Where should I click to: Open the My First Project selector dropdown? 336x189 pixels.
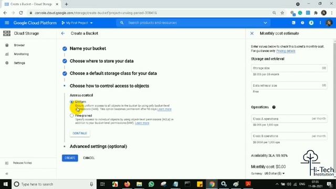pyautogui.click(x=77, y=23)
